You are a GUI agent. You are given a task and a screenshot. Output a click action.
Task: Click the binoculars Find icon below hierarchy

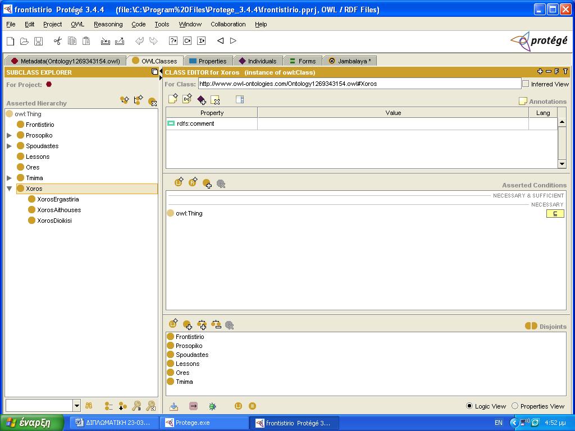[89, 406]
